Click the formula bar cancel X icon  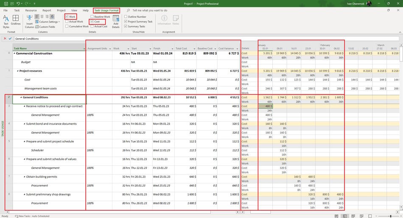(5, 39)
